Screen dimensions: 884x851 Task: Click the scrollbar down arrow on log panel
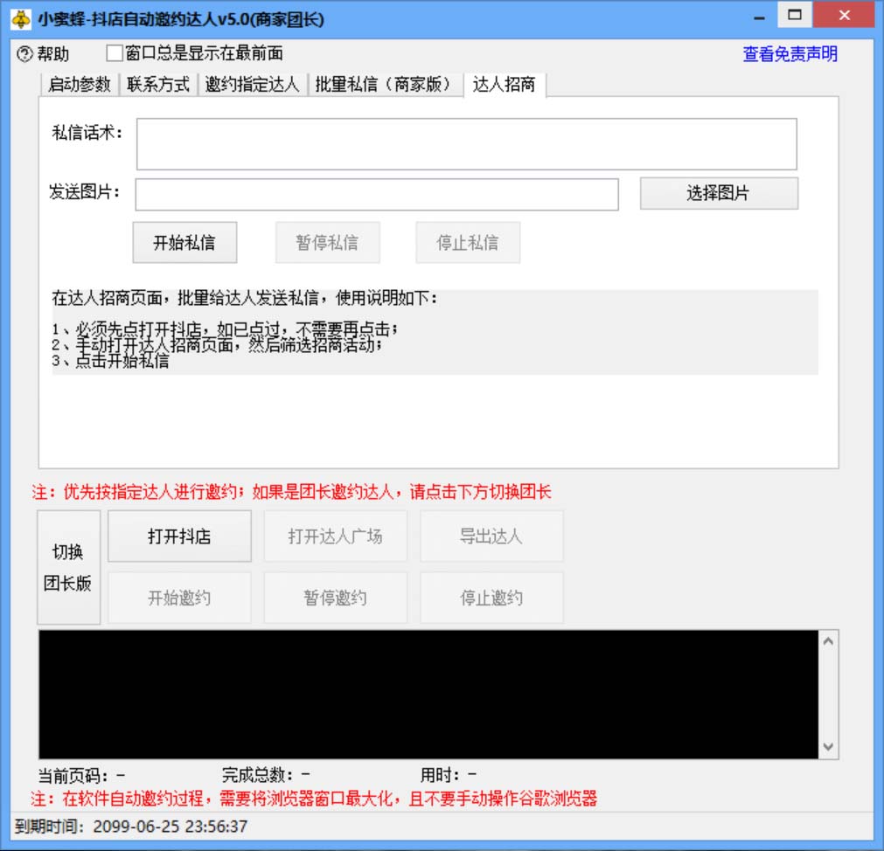click(x=827, y=747)
